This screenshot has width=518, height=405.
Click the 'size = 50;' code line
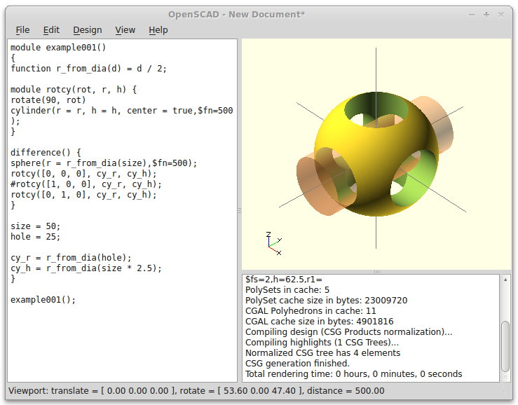[36, 226]
